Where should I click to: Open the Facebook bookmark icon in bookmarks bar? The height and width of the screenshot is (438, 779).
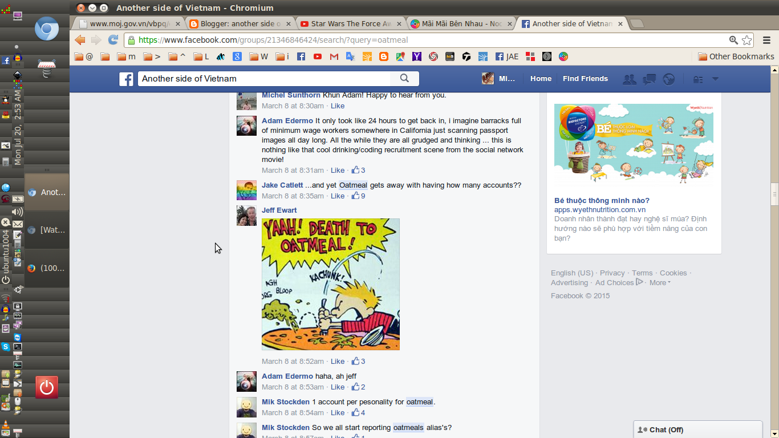point(301,56)
